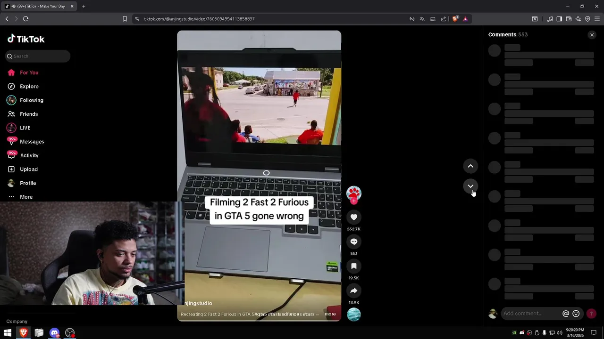Close the Comments panel
The image size is (604, 339).
(x=592, y=35)
